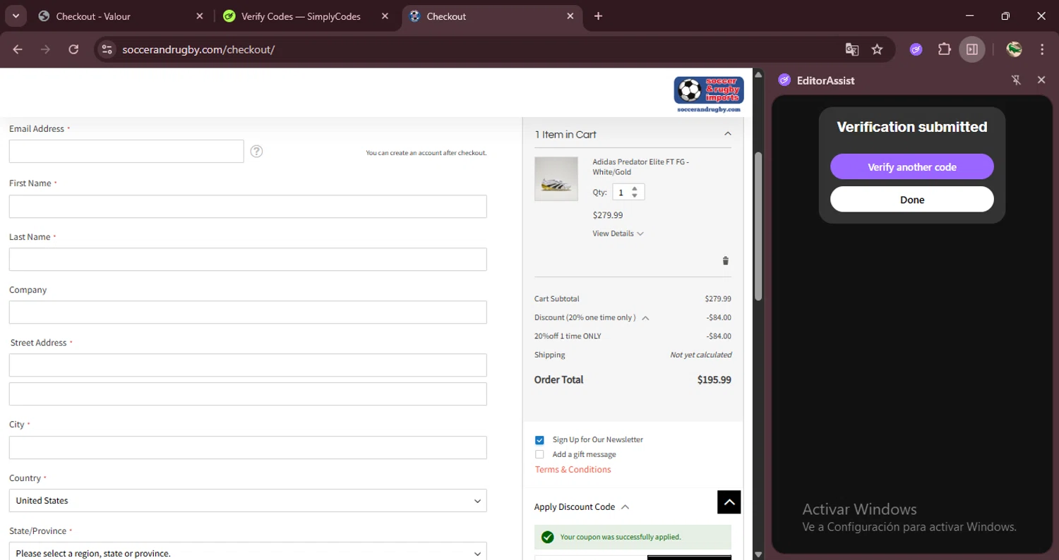
Task: Click the first Street Address line
Action: 248,365
